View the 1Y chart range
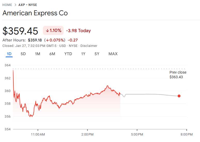Image resolution: width=200 pixels, height=142 pixels. tap(83, 54)
